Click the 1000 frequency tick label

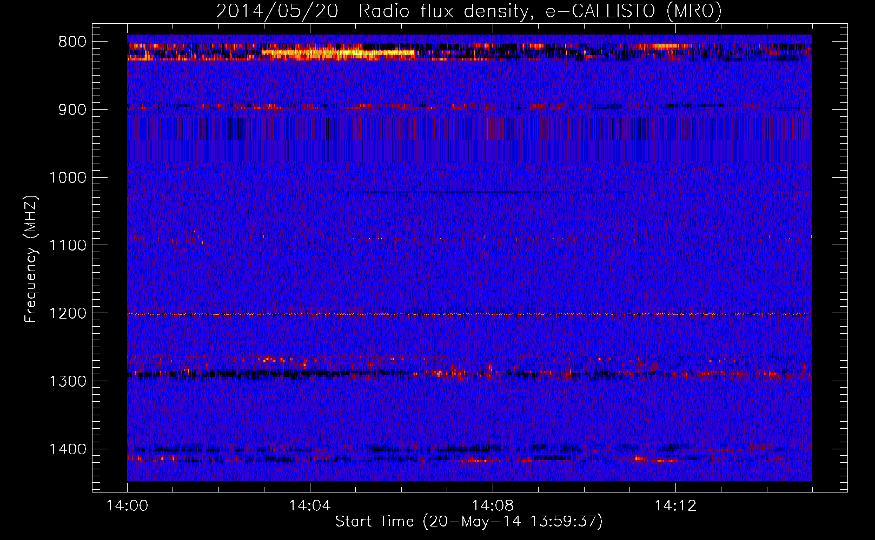[x=68, y=178]
